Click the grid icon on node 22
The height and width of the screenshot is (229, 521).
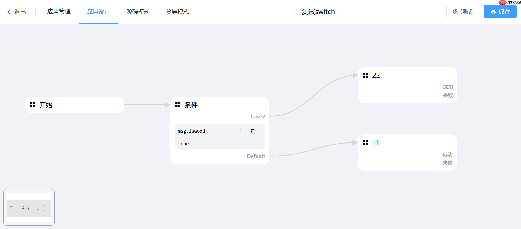point(366,75)
